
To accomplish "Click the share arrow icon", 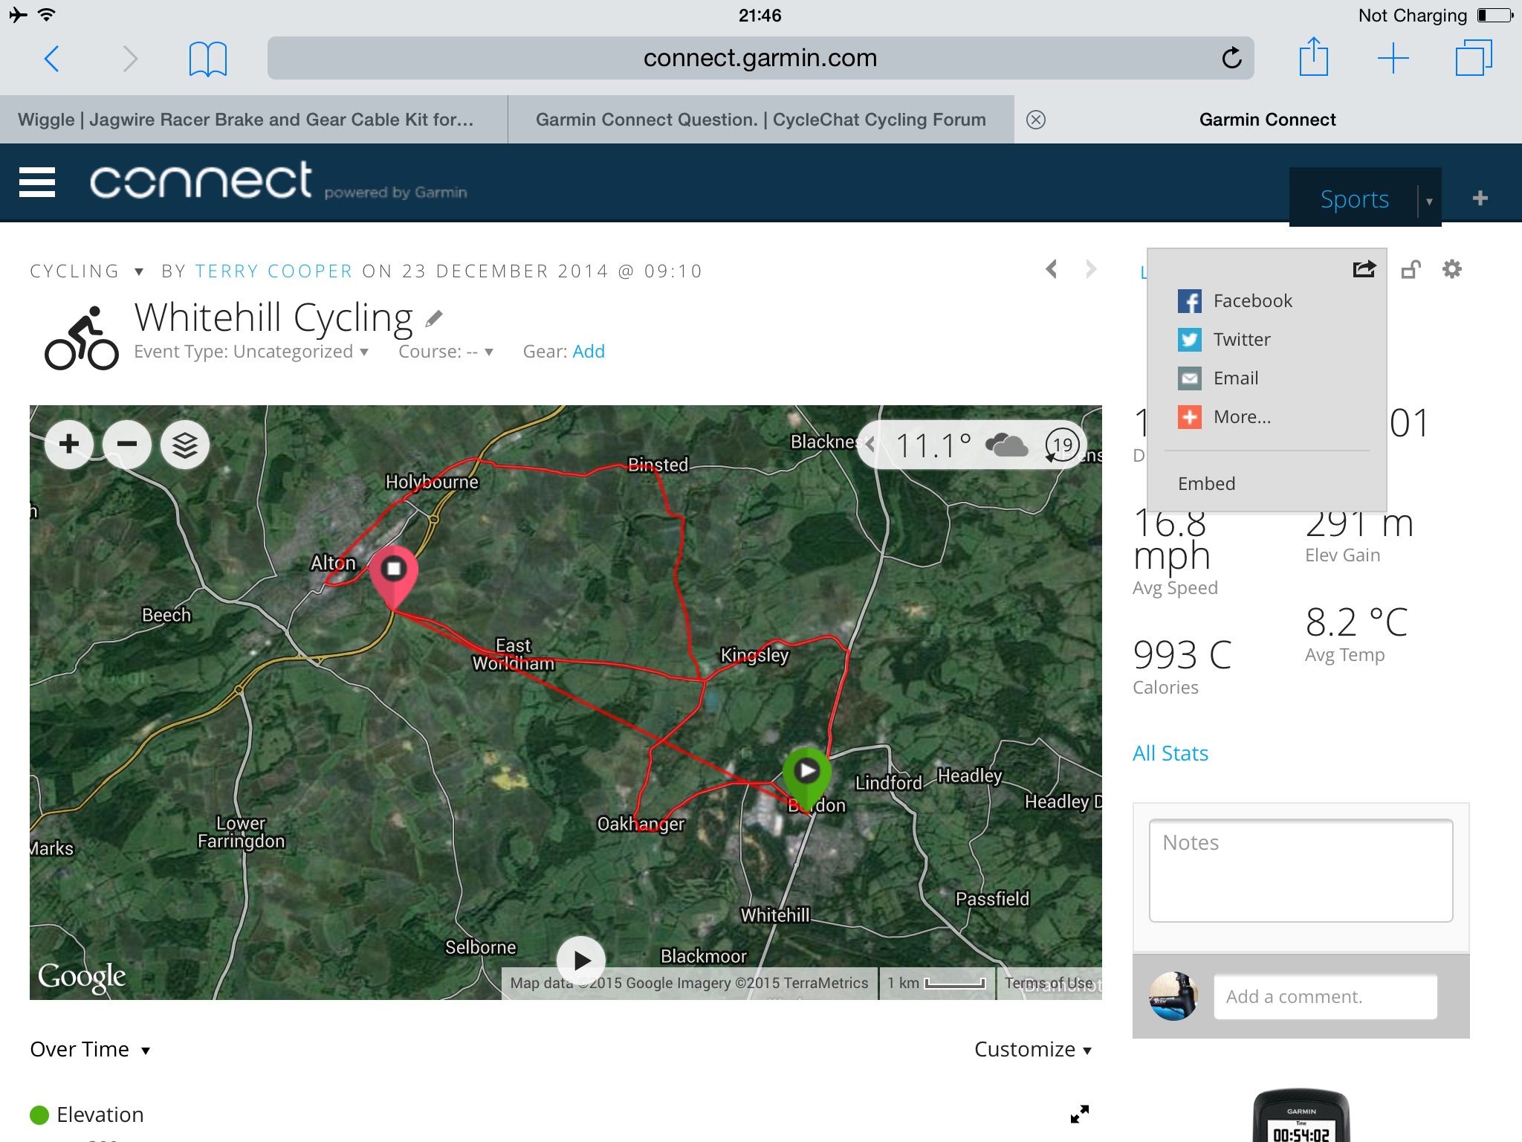I will 1364,268.
